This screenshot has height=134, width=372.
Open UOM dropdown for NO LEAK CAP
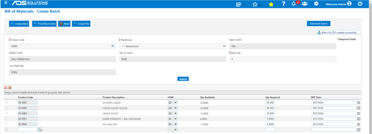[173, 124]
